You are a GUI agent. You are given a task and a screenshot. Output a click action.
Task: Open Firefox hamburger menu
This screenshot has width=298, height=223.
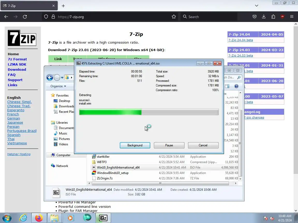pyautogui.click(x=292, y=17)
